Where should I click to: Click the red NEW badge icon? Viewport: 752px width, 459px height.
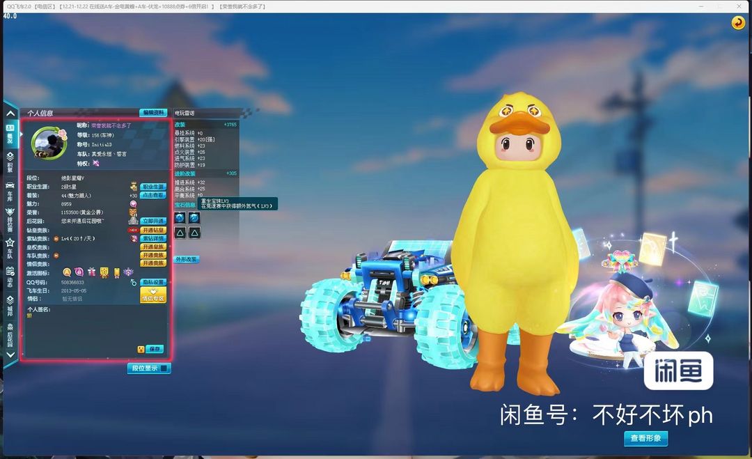click(133, 231)
